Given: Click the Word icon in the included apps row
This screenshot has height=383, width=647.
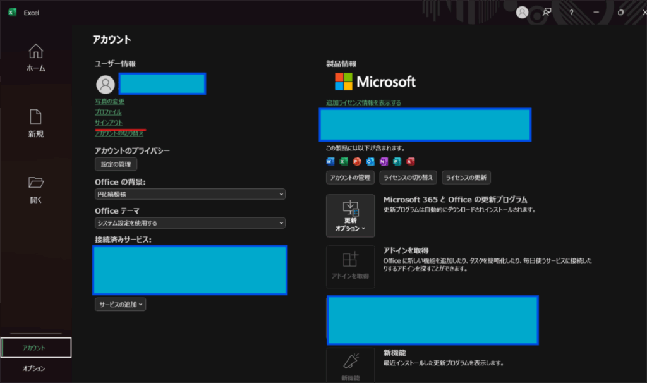Looking at the screenshot, I should (x=330, y=161).
